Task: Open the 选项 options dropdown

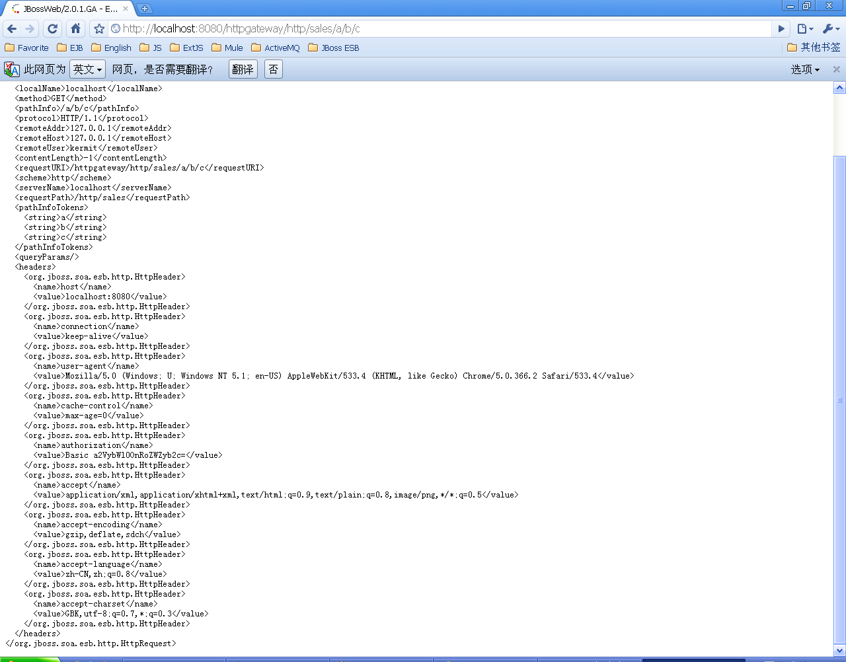Action: tap(805, 69)
